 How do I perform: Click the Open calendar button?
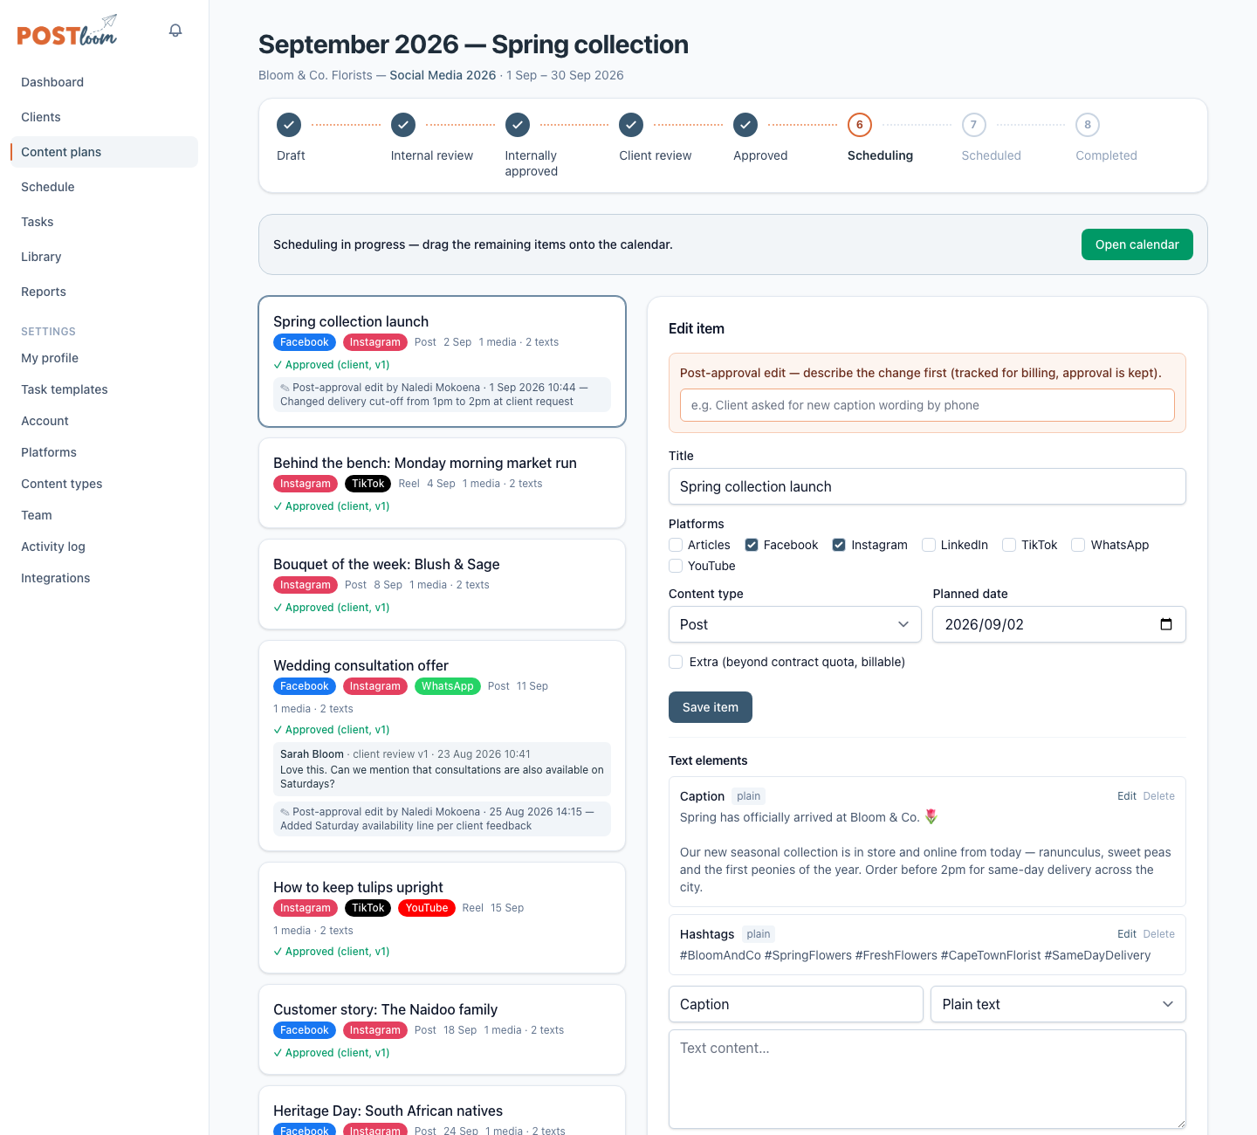[1137, 244]
